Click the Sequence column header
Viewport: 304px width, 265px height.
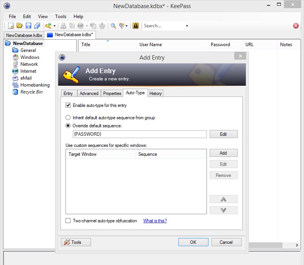tap(171, 154)
